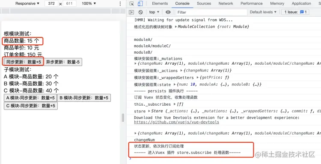The height and width of the screenshot is (164, 321).
Task: Click 异步更新：数量-5 button
Action: [x=63, y=62]
